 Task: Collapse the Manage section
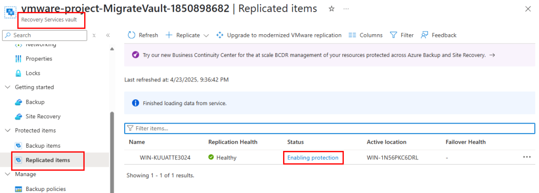point(7,174)
